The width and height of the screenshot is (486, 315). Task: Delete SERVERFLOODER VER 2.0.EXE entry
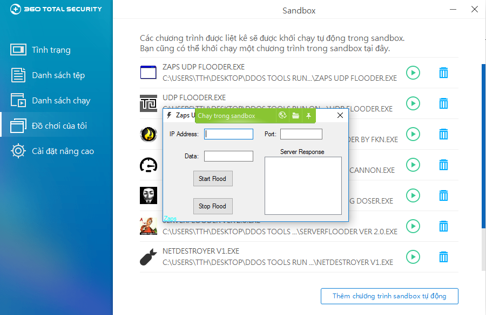click(x=443, y=226)
